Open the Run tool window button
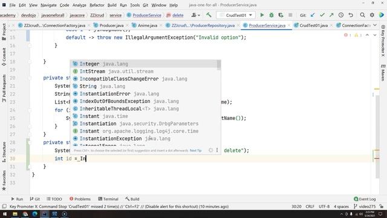387x218 pixels. (x=17, y=199)
